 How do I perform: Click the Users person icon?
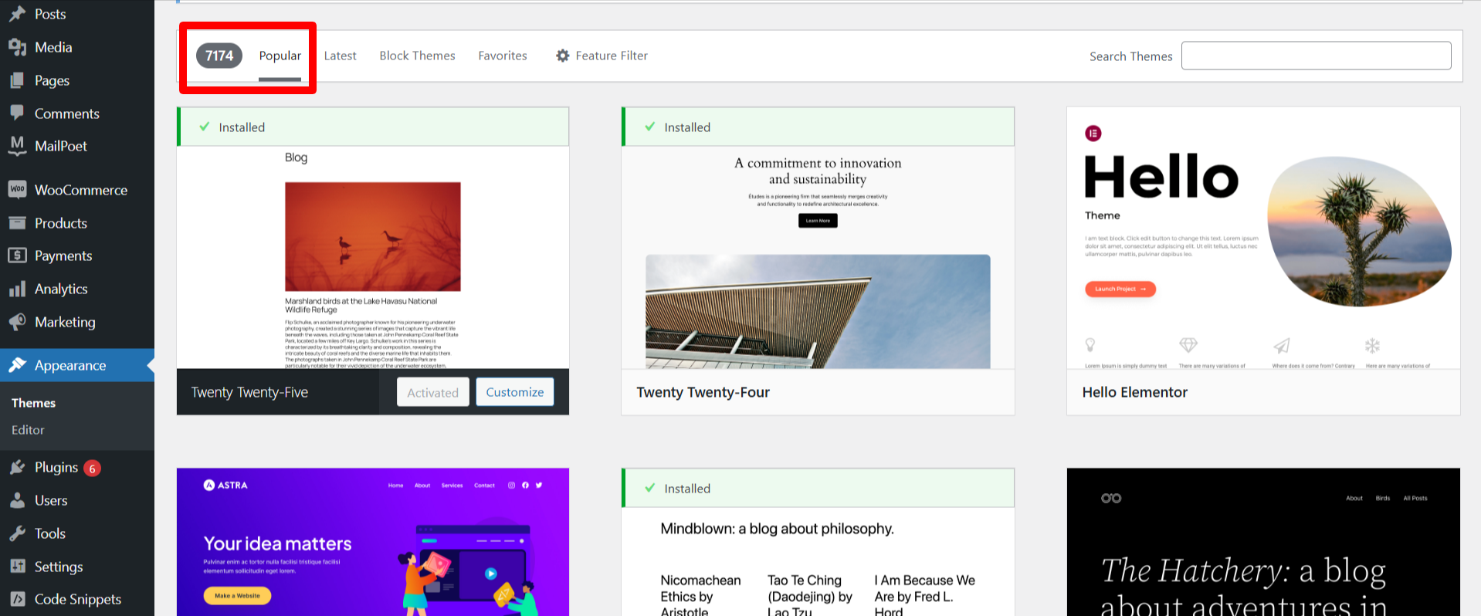(17, 500)
